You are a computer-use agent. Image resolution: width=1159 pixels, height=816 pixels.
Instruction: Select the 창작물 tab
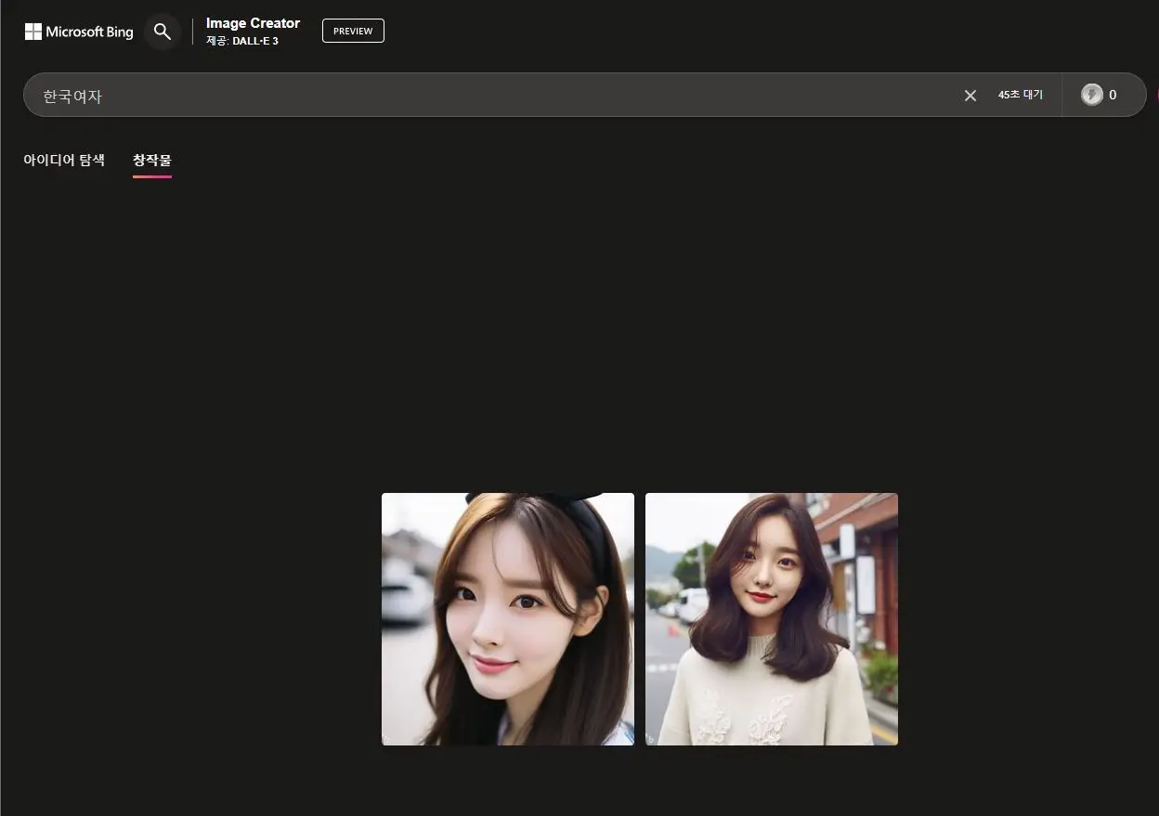tap(151, 159)
